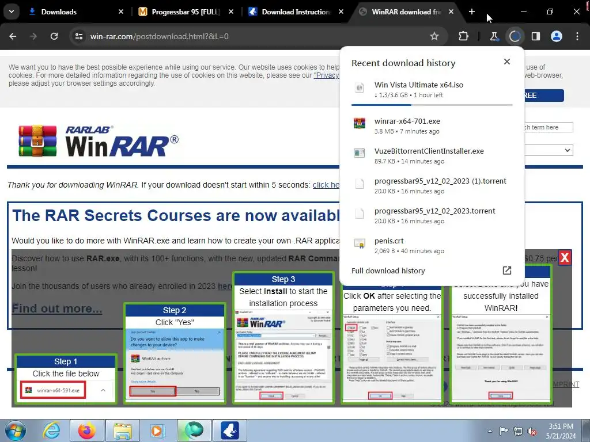This screenshot has height=442, width=590.
Task: Click the Step 3 Install thumbnail
Action: tap(283, 338)
